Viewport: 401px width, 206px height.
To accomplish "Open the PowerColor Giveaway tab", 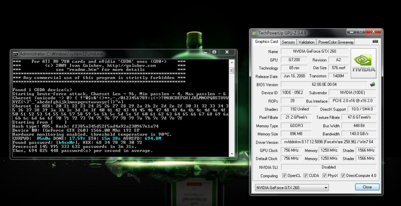I will (x=335, y=42).
